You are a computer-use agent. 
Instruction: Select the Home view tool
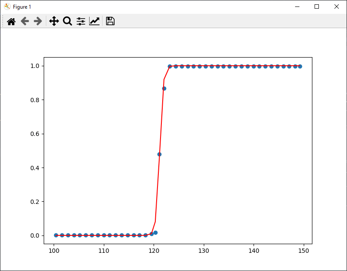pos(11,21)
